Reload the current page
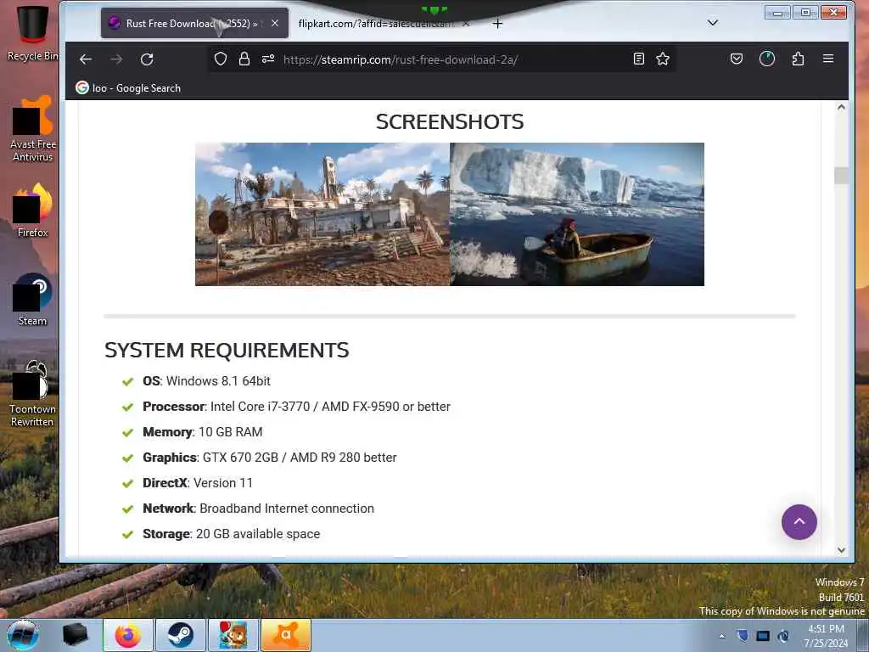Viewport: 869px width, 652px height. [x=147, y=59]
